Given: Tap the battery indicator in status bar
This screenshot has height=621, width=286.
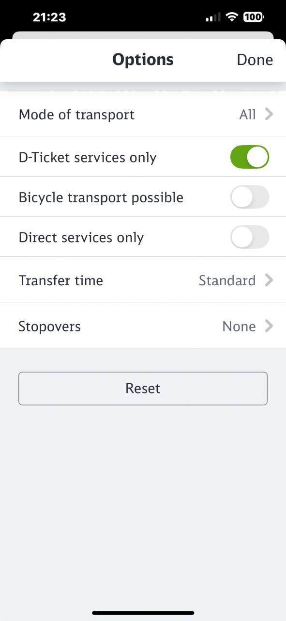Looking at the screenshot, I should pos(254,17).
